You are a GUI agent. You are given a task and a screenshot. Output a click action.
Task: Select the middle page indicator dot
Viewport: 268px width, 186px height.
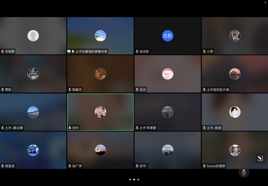134,179
